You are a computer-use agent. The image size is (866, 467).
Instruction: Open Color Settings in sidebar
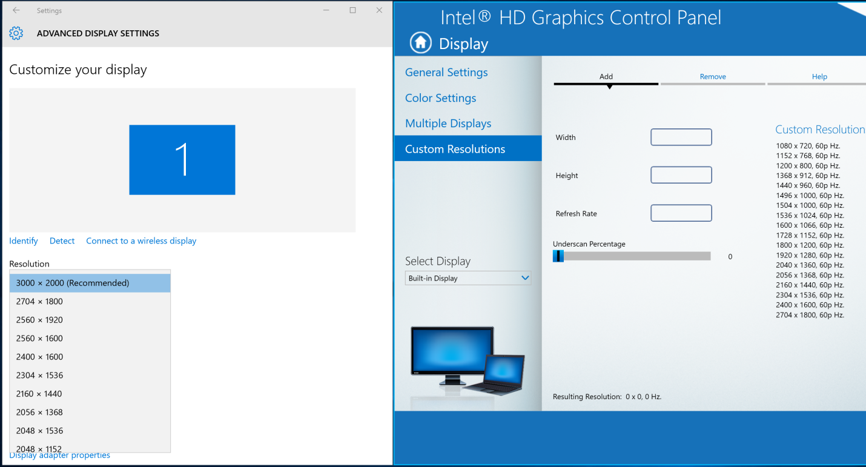(440, 98)
